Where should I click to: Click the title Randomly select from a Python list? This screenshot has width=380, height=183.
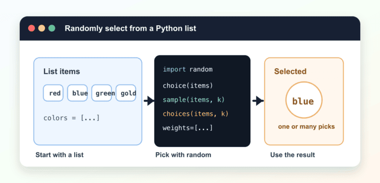point(131,29)
